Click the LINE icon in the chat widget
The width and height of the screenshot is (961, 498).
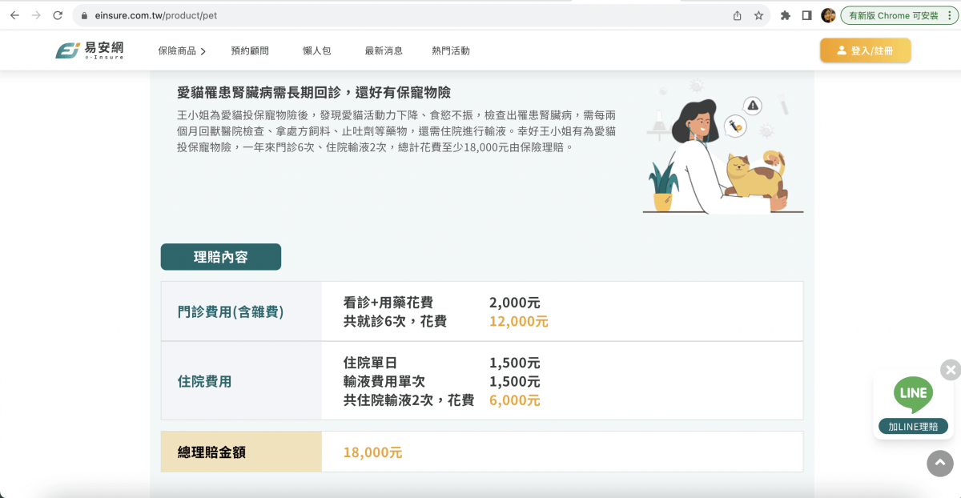click(x=913, y=394)
